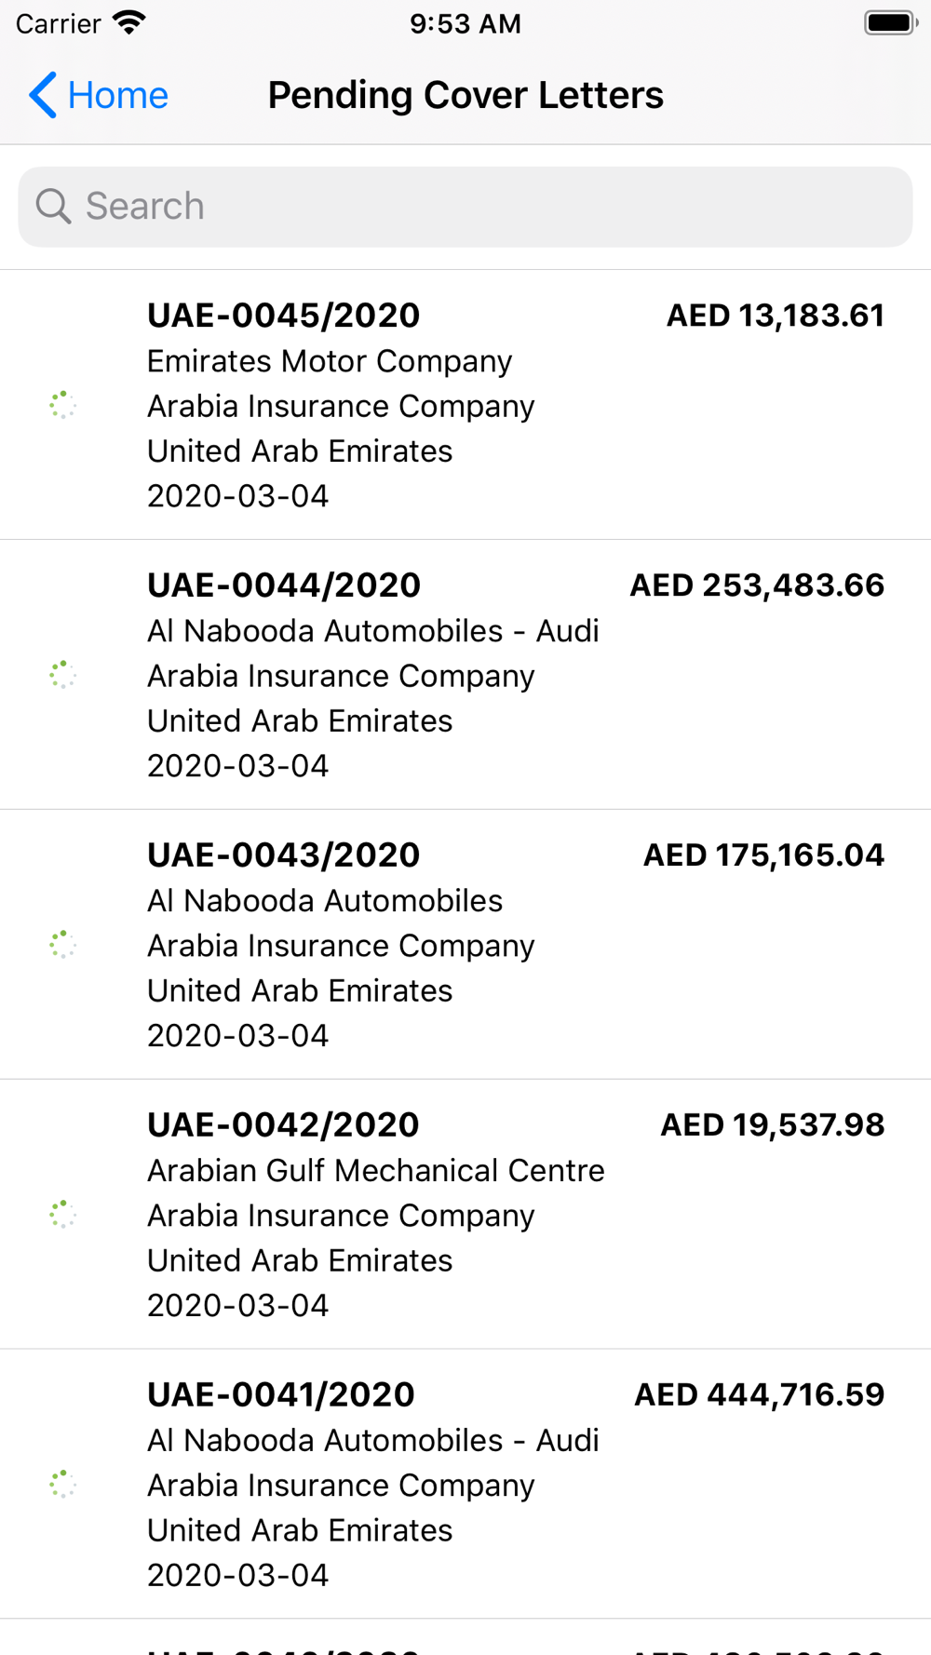Tap the AED 253,483.66 amount
931x1655 pixels.
pyautogui.click(x=757, y=585)
